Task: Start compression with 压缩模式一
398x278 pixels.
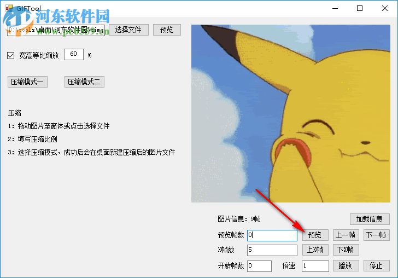Action: tap(27, 82)
